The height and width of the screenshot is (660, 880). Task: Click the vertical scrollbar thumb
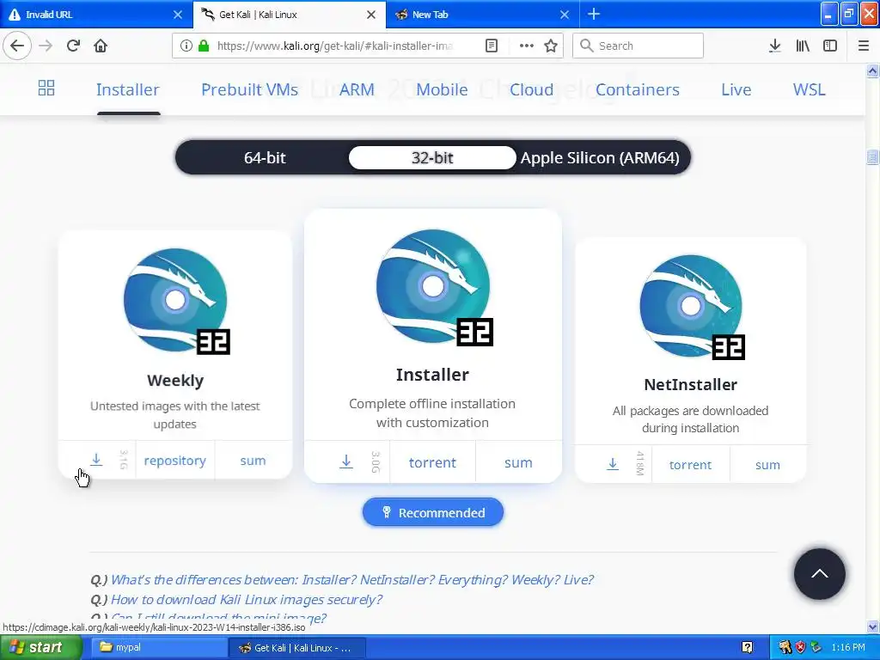[x=872, y=157]
